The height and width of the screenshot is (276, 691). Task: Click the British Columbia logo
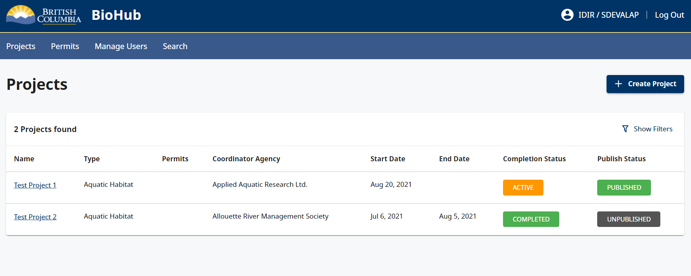point(44,15)
